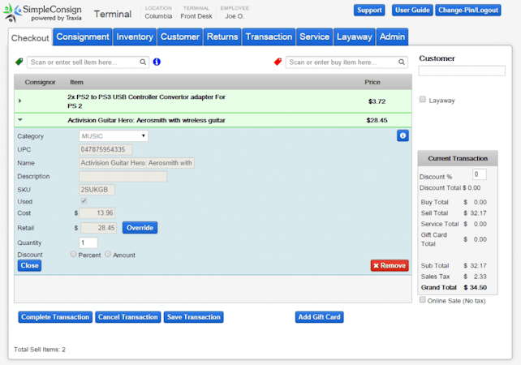Remove the Guitar Hero item
Screen dimensions: 521x365
click(390, 266)
